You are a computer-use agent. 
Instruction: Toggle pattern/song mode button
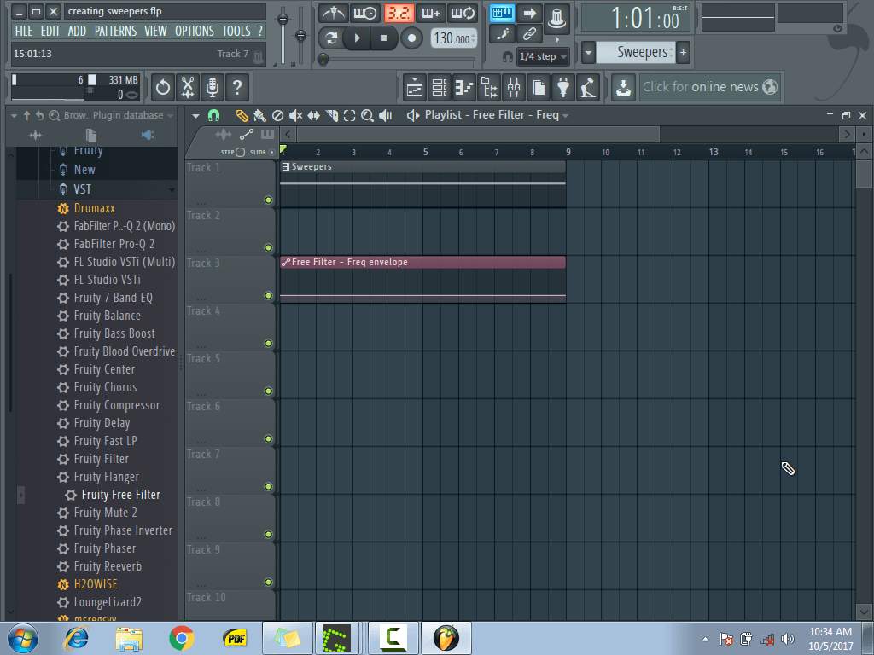[x=331, y=38]
